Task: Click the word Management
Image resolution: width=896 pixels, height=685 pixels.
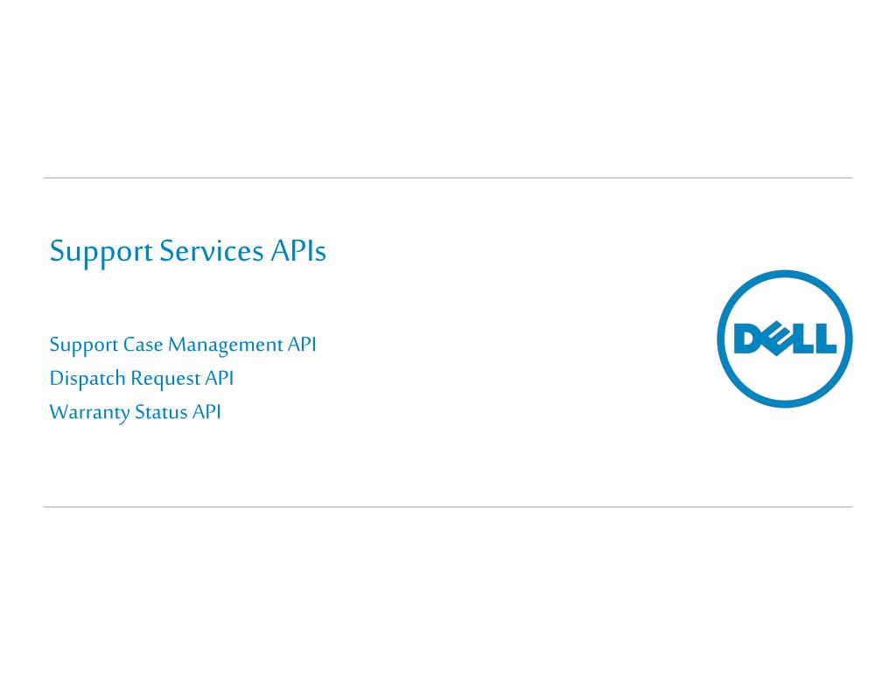Action: (226, 345)
